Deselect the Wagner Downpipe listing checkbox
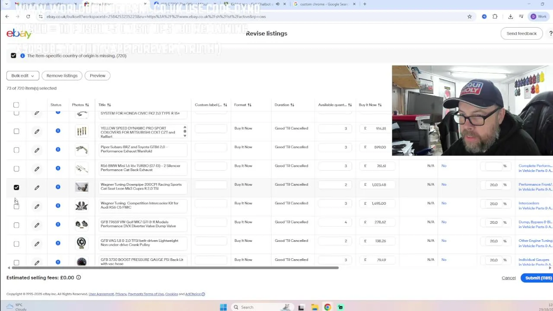Screen dimensions: 553x311 click(x=16, y=187)
